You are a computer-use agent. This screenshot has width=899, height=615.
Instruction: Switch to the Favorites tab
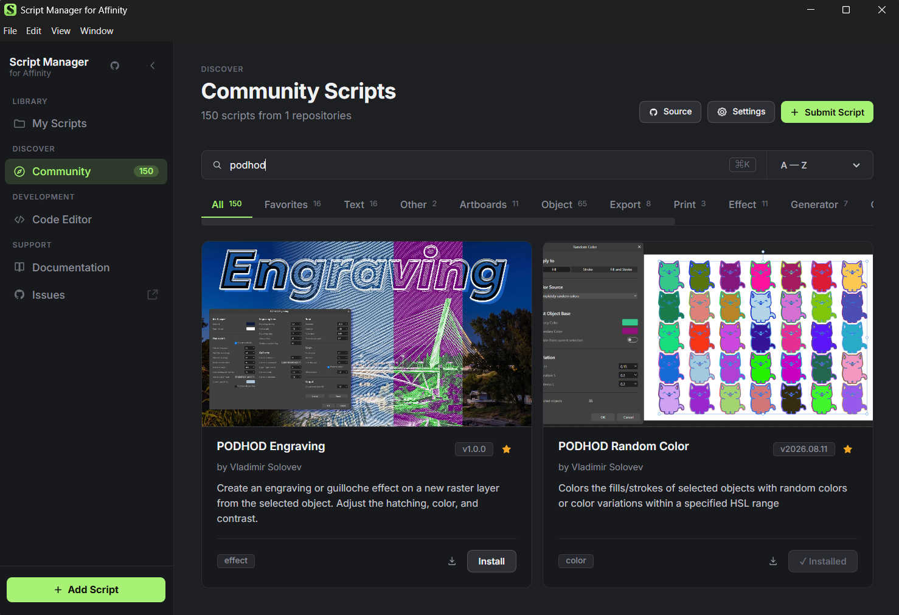click(293, 204)
